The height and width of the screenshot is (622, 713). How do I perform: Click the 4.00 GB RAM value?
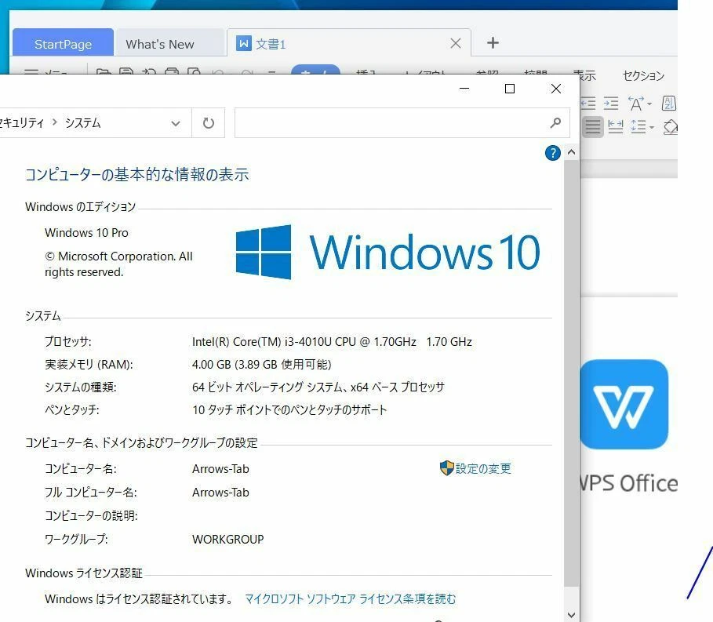point(261,365)
